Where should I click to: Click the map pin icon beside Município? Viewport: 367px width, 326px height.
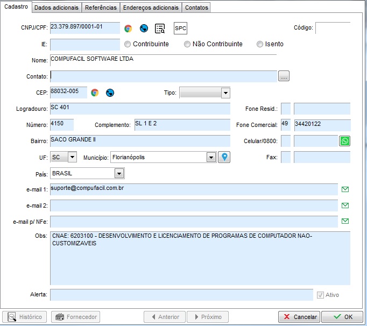tap(224, 157)
